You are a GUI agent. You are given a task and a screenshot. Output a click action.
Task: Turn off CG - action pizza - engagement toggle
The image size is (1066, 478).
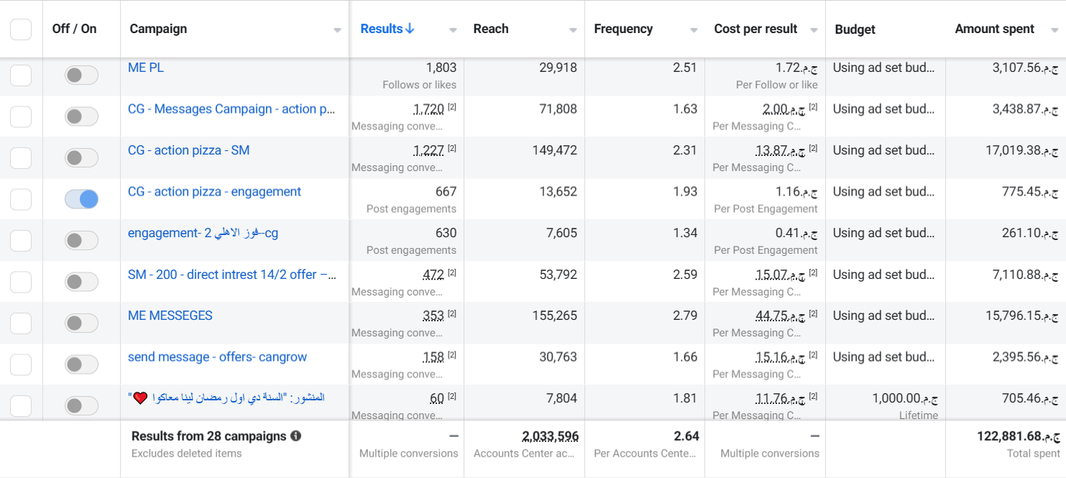pos(81,200)
